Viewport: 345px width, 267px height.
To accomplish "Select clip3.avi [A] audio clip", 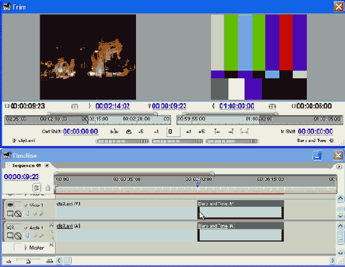I will (127, 232).
